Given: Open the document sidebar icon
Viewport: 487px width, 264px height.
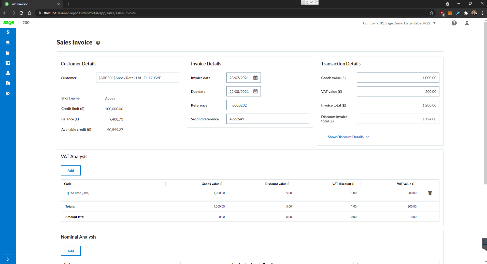Looking at the screenshot, I should [x=8, y=83].
